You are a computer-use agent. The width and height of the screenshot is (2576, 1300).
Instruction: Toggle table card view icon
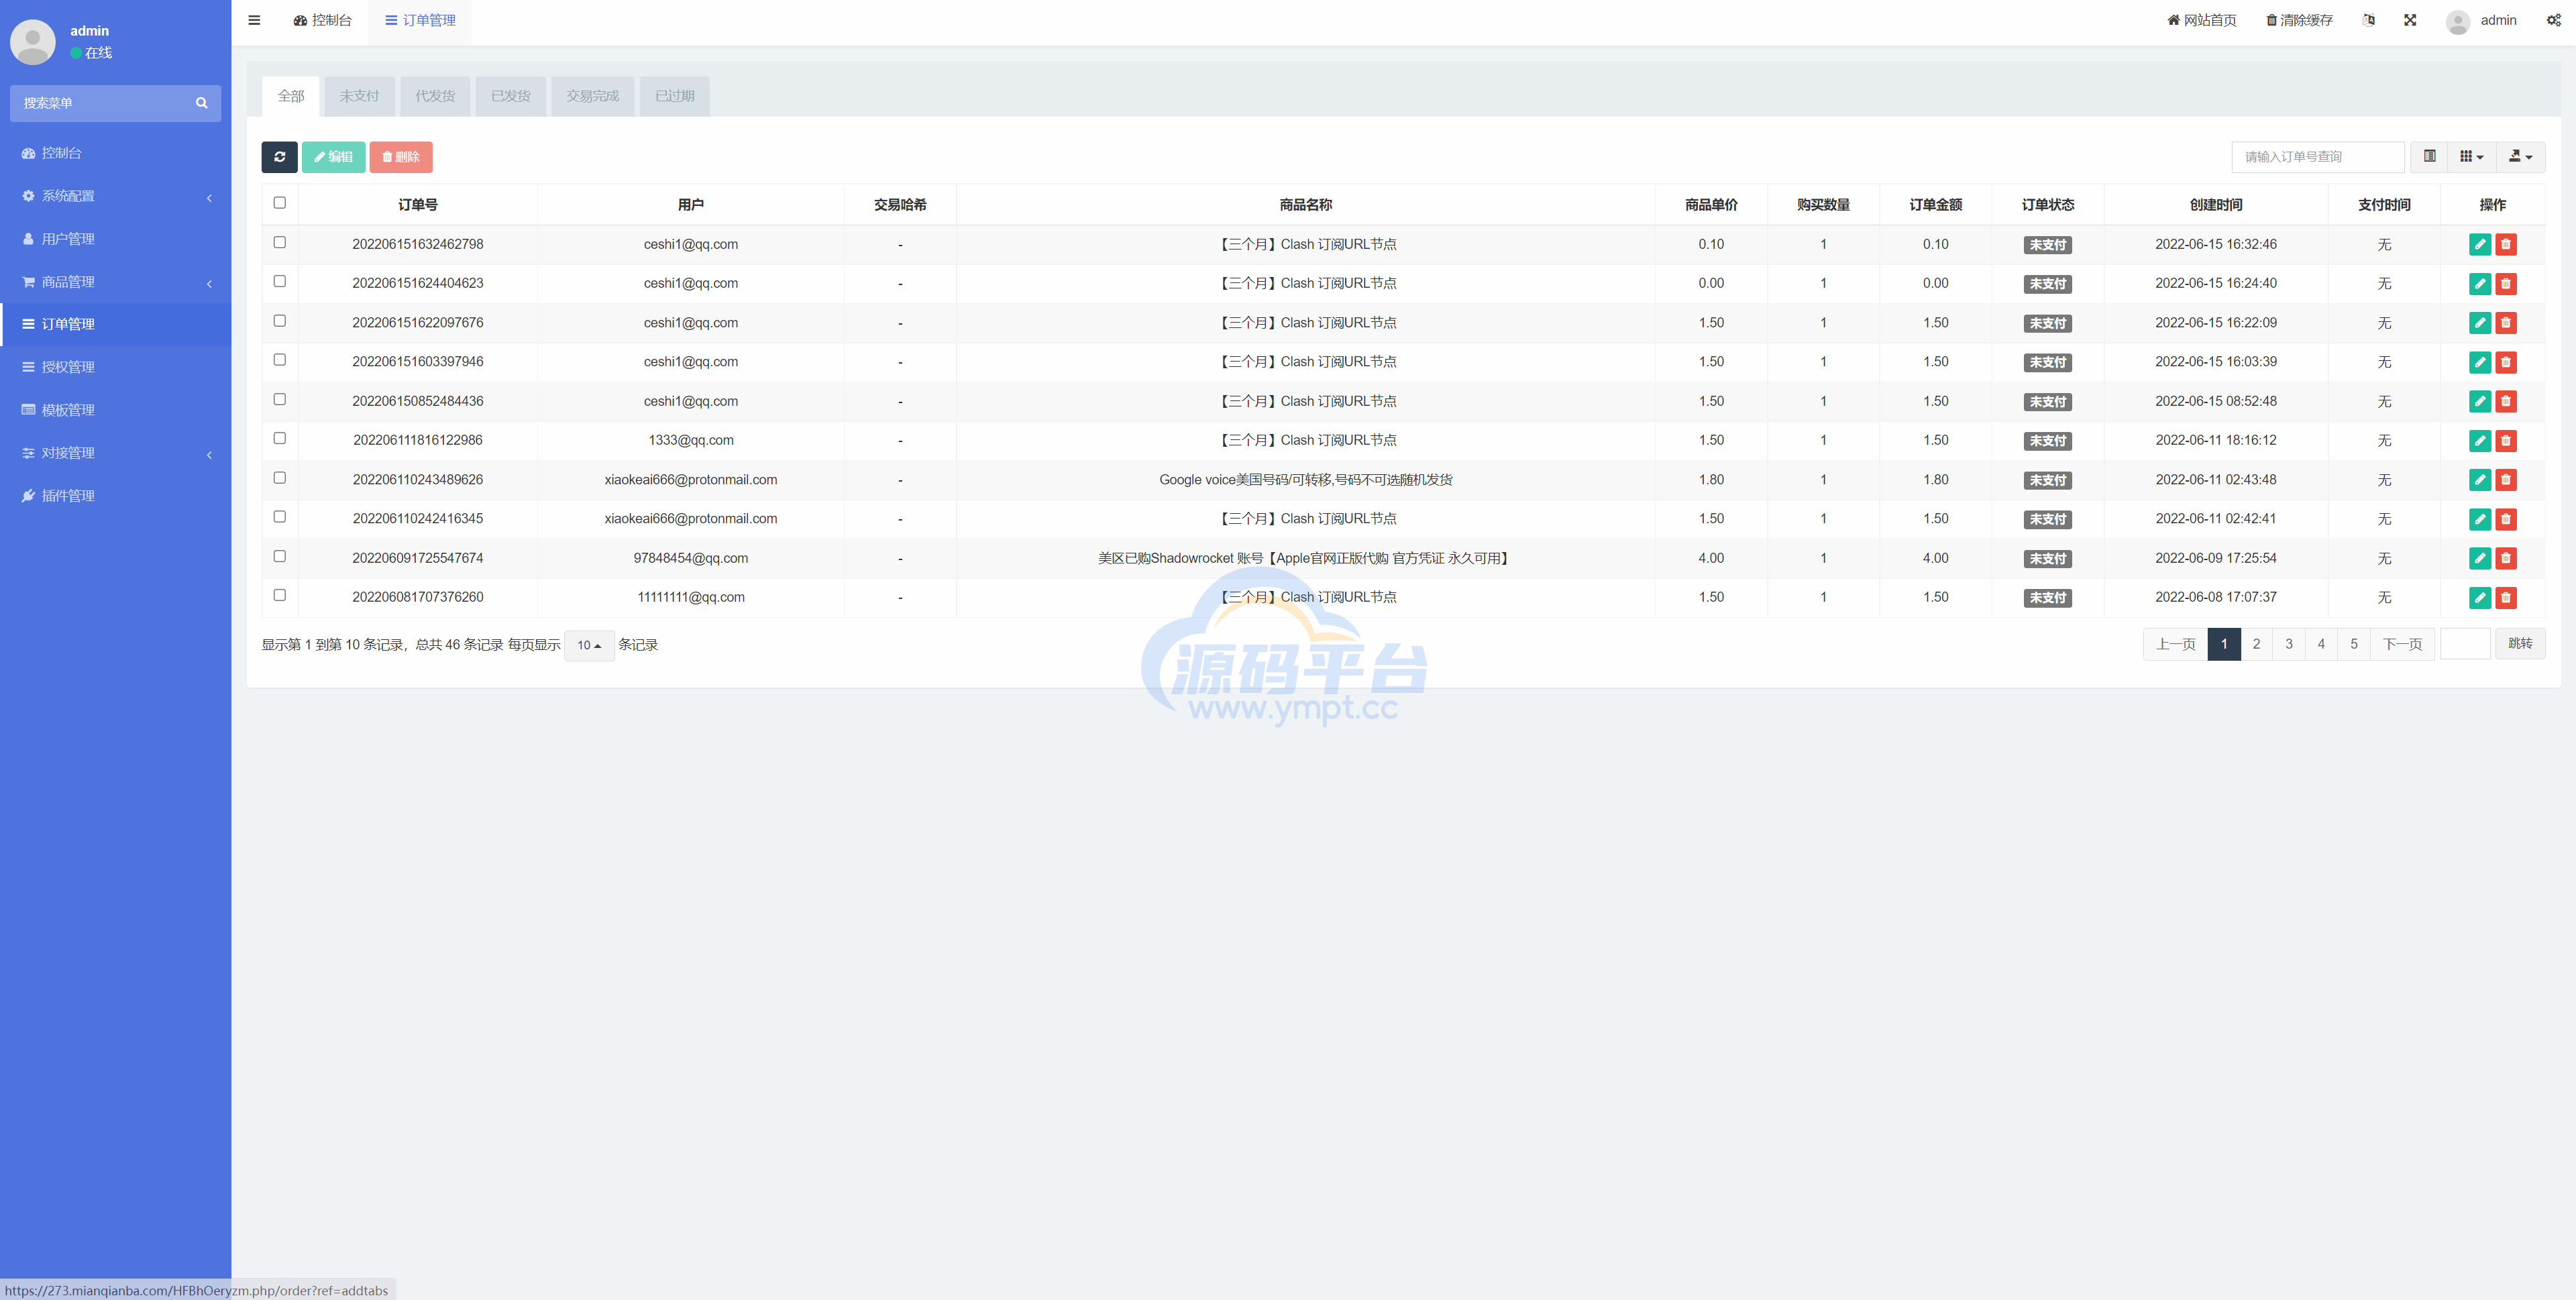2429,156
